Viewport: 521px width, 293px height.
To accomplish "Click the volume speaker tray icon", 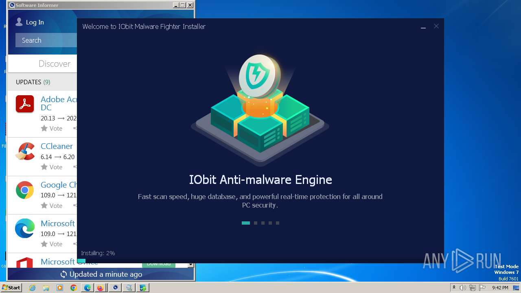I will pyautogui.click(x=463, y=288).
